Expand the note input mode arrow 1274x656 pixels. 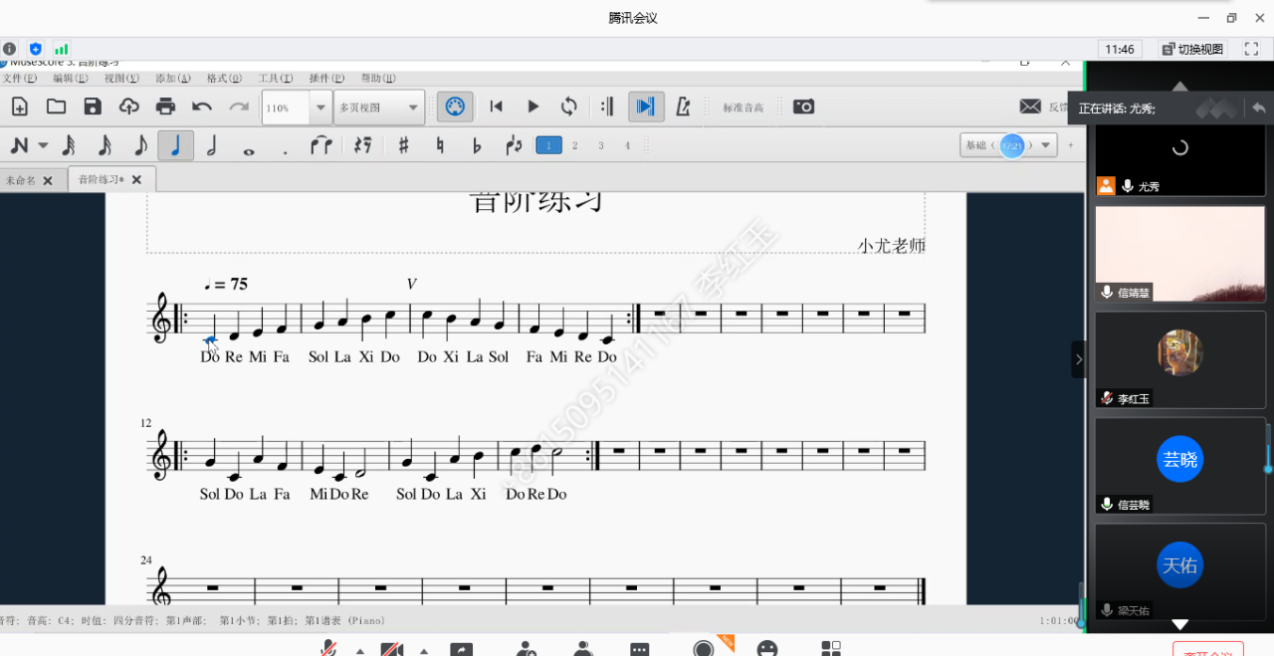coord(43,146)
